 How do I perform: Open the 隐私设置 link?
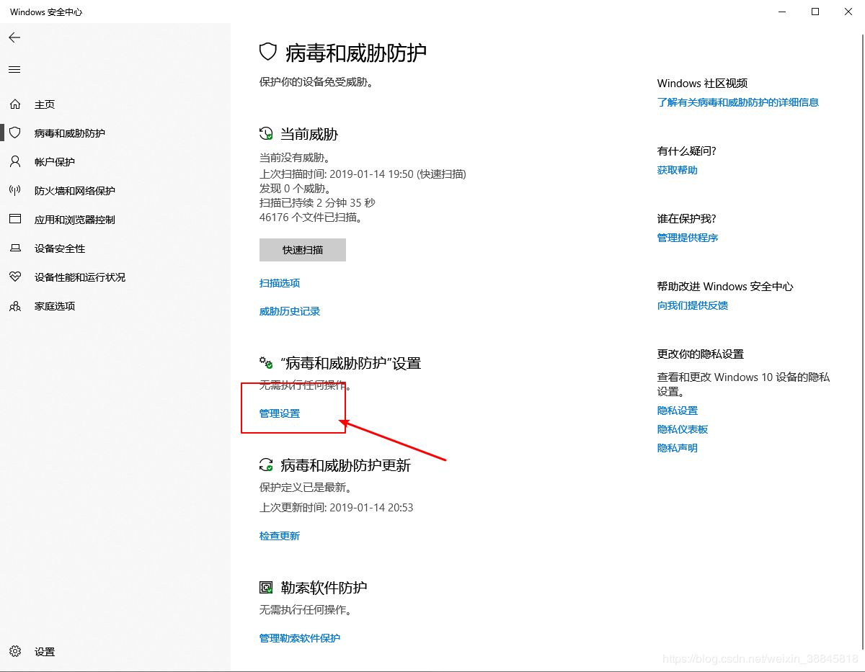pos(678,411)
